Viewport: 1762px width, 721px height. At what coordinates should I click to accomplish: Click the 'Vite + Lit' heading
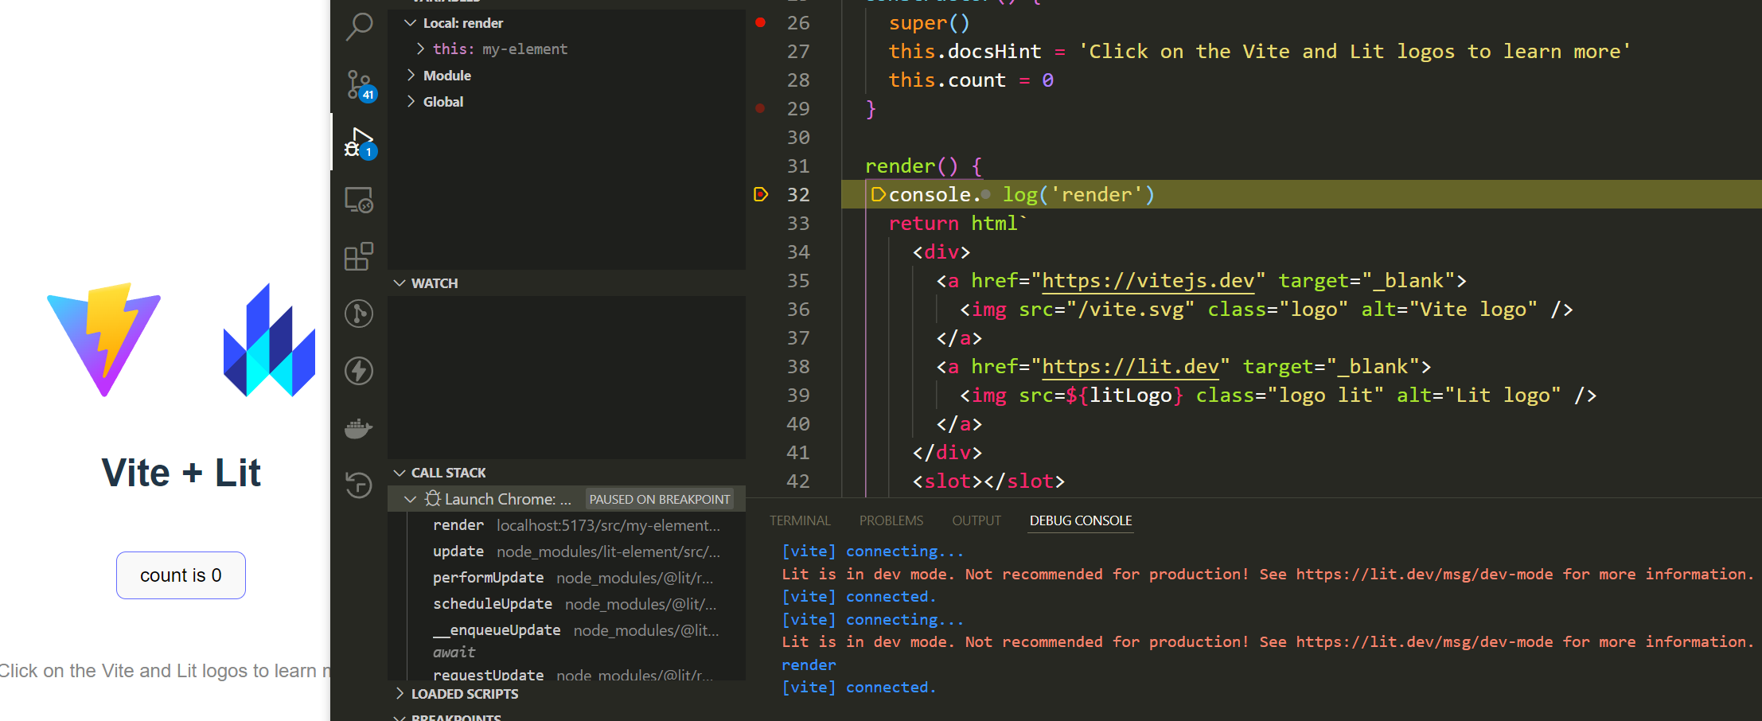click(x=181, y=473)
